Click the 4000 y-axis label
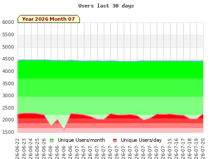 8,72
